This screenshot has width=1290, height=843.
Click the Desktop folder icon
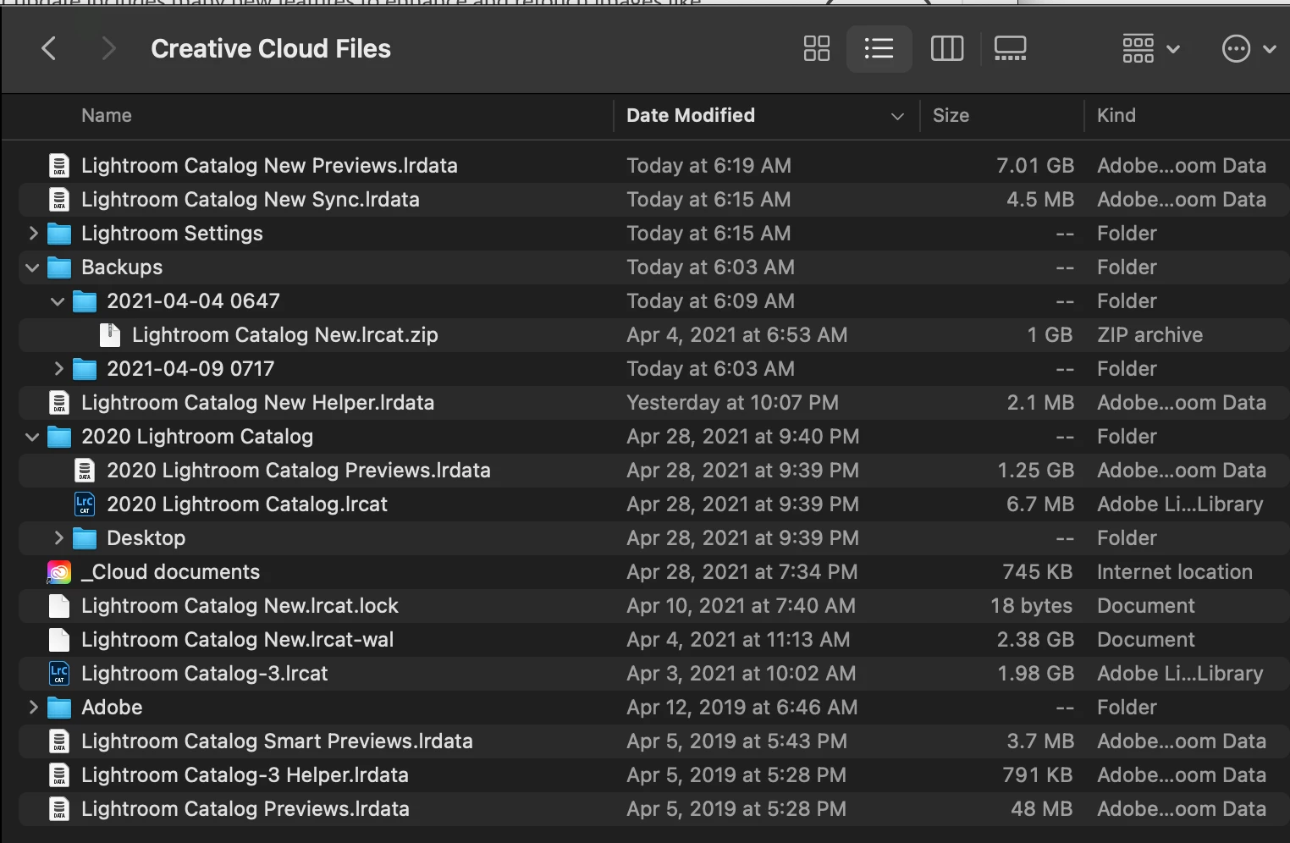click(x=85, y=537)
